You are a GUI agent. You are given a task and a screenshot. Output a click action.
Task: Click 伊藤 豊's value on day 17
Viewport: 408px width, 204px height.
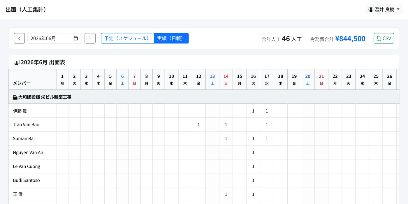click(x=267, y=111)
